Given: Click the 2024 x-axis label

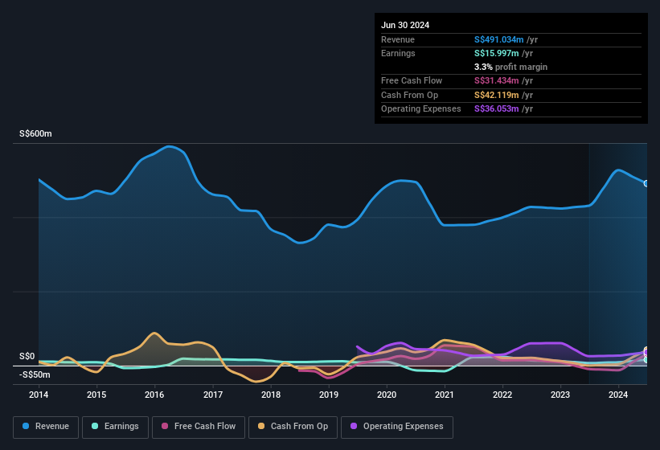Looking at the screenshot, I should tap(618, 395).
